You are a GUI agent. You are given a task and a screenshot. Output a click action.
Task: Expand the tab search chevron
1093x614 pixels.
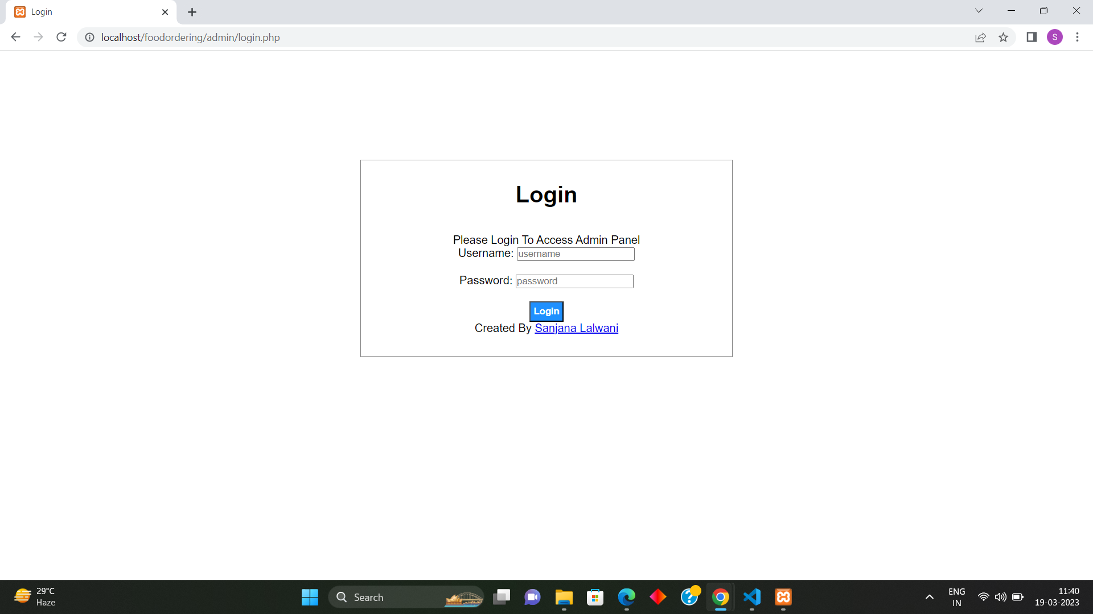point(979,11)
